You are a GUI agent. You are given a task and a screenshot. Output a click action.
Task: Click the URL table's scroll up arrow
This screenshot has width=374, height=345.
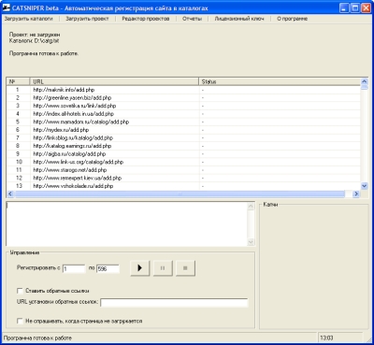[x=364, y=81]
